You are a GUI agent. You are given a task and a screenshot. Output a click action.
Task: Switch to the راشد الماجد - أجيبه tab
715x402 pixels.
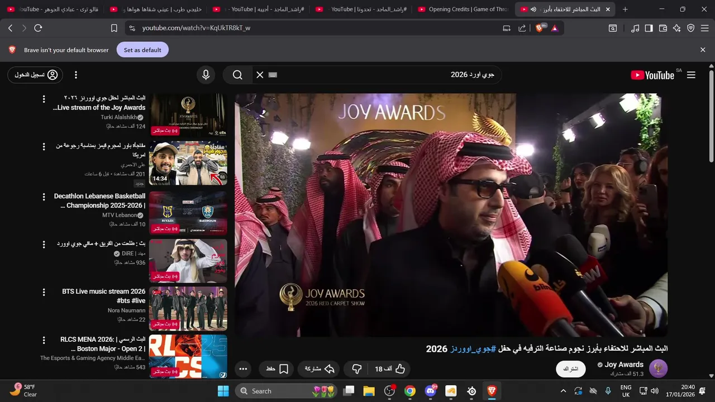(259, 9)
